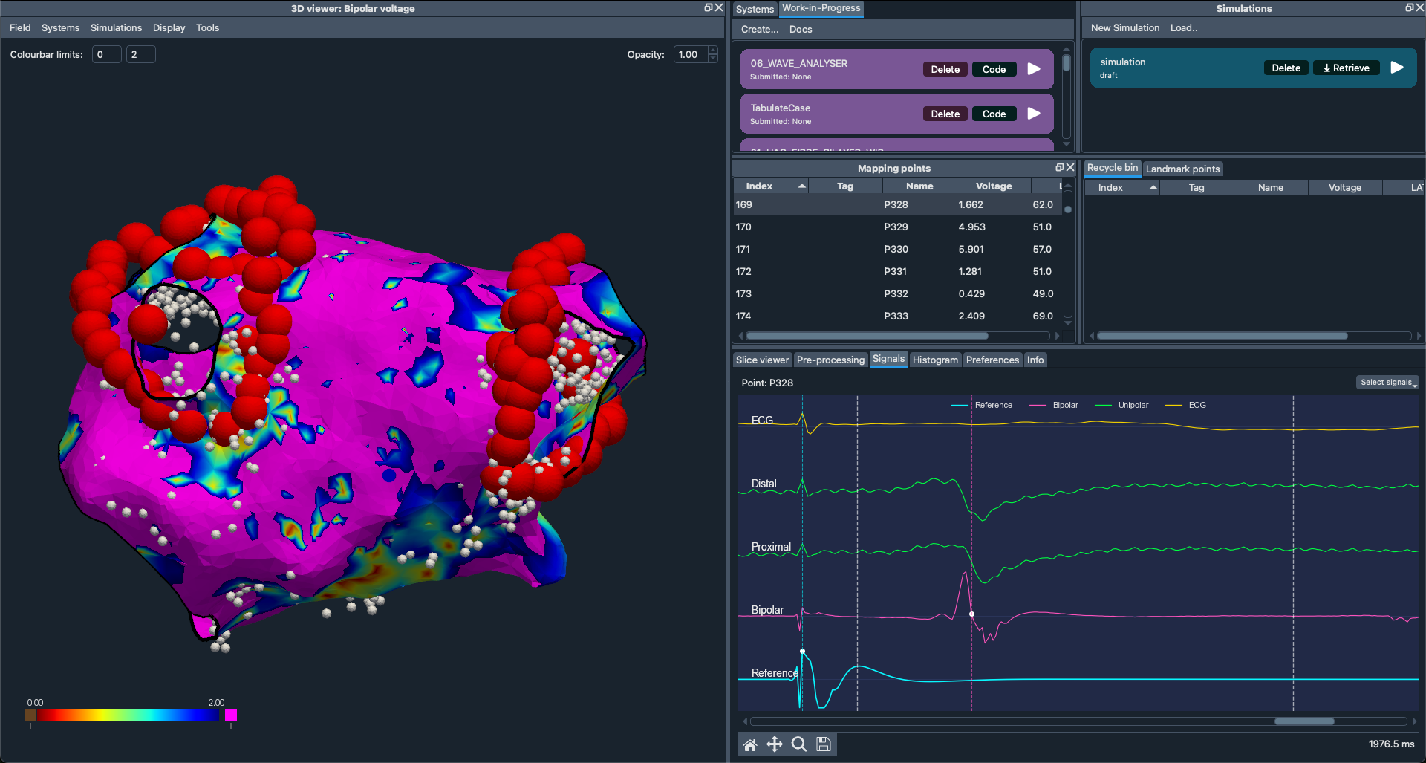Select the Zoom magnifier tool in signals toolbar
This screenshot has height=763, width=1426.
pos(799,744)
